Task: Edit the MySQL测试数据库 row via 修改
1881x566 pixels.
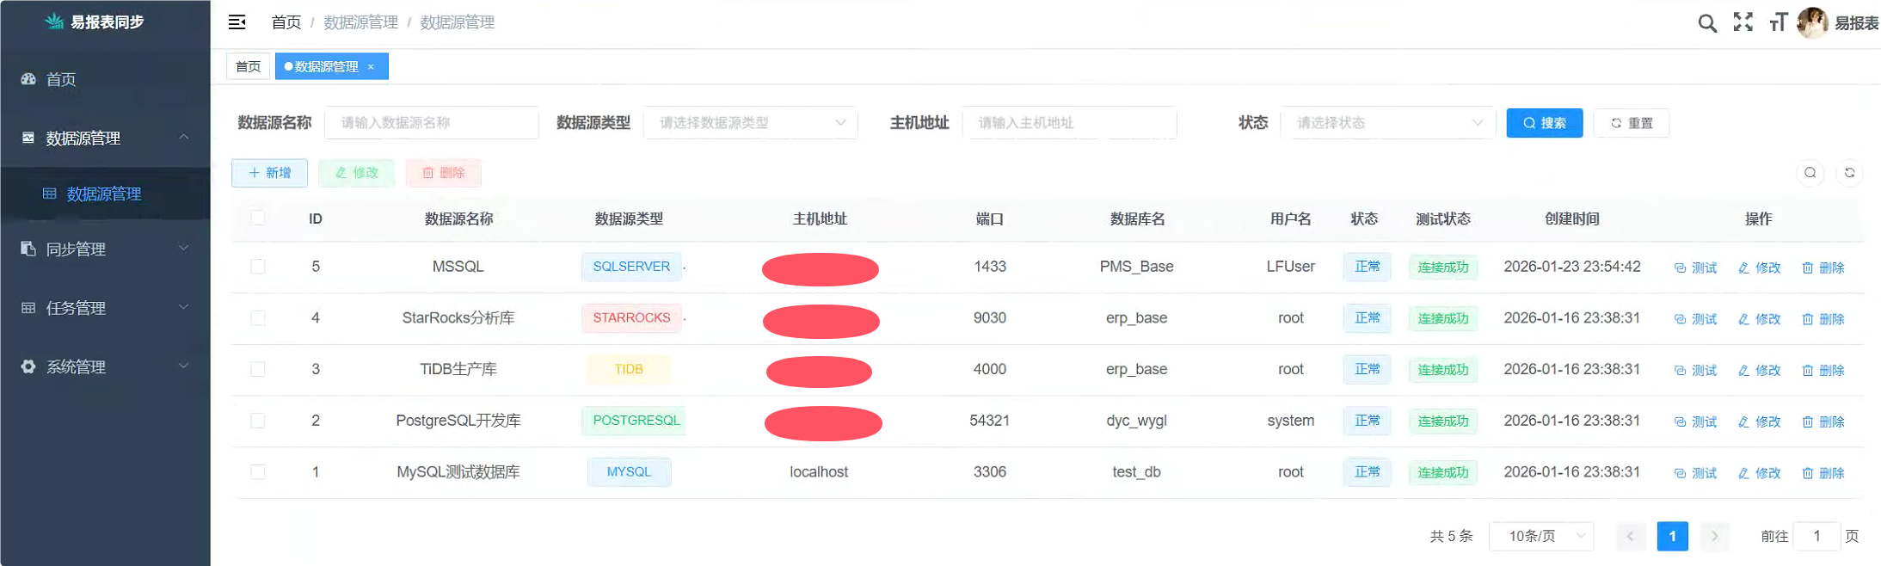Action: [x=1759, y=473]
